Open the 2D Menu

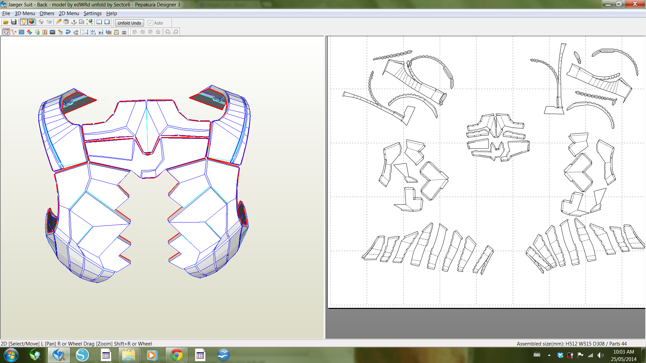point(69,13)
